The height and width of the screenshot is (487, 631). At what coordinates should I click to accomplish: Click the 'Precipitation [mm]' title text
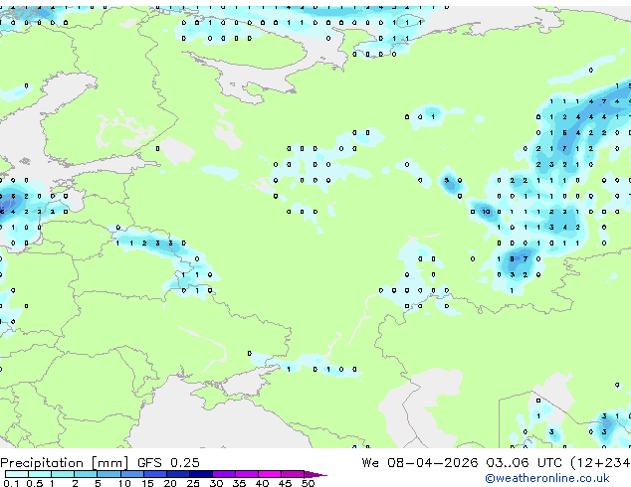tap(65, 463)
